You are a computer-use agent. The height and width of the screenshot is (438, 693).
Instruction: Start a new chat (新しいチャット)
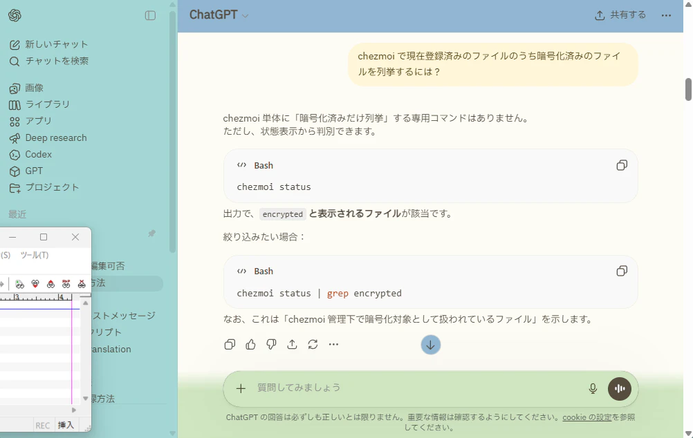tap(48, 44)
